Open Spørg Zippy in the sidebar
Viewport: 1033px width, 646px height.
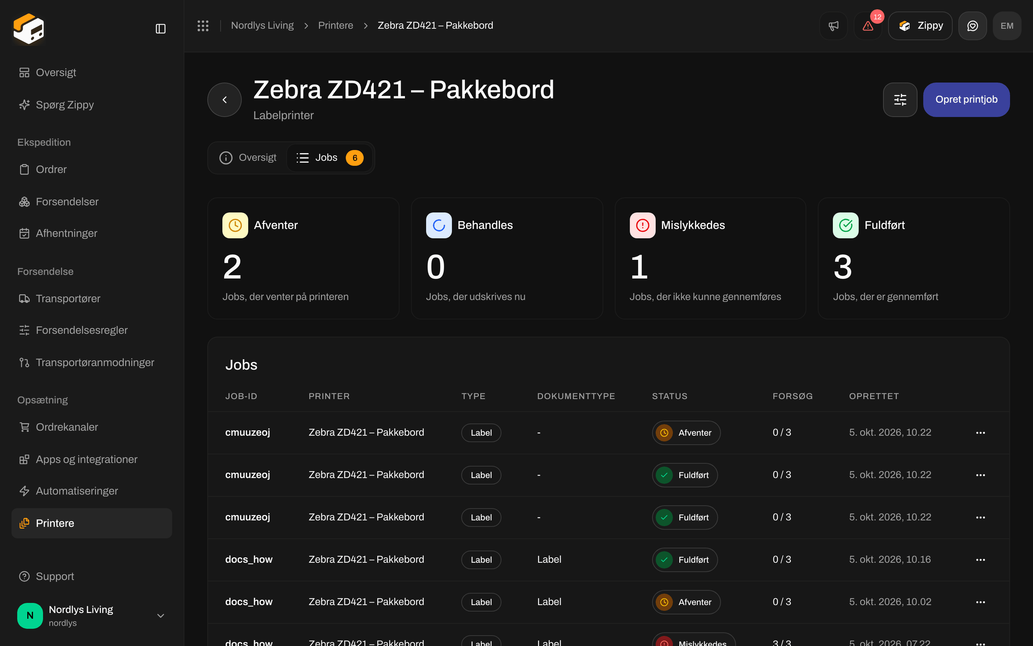(x=92, y=105)
